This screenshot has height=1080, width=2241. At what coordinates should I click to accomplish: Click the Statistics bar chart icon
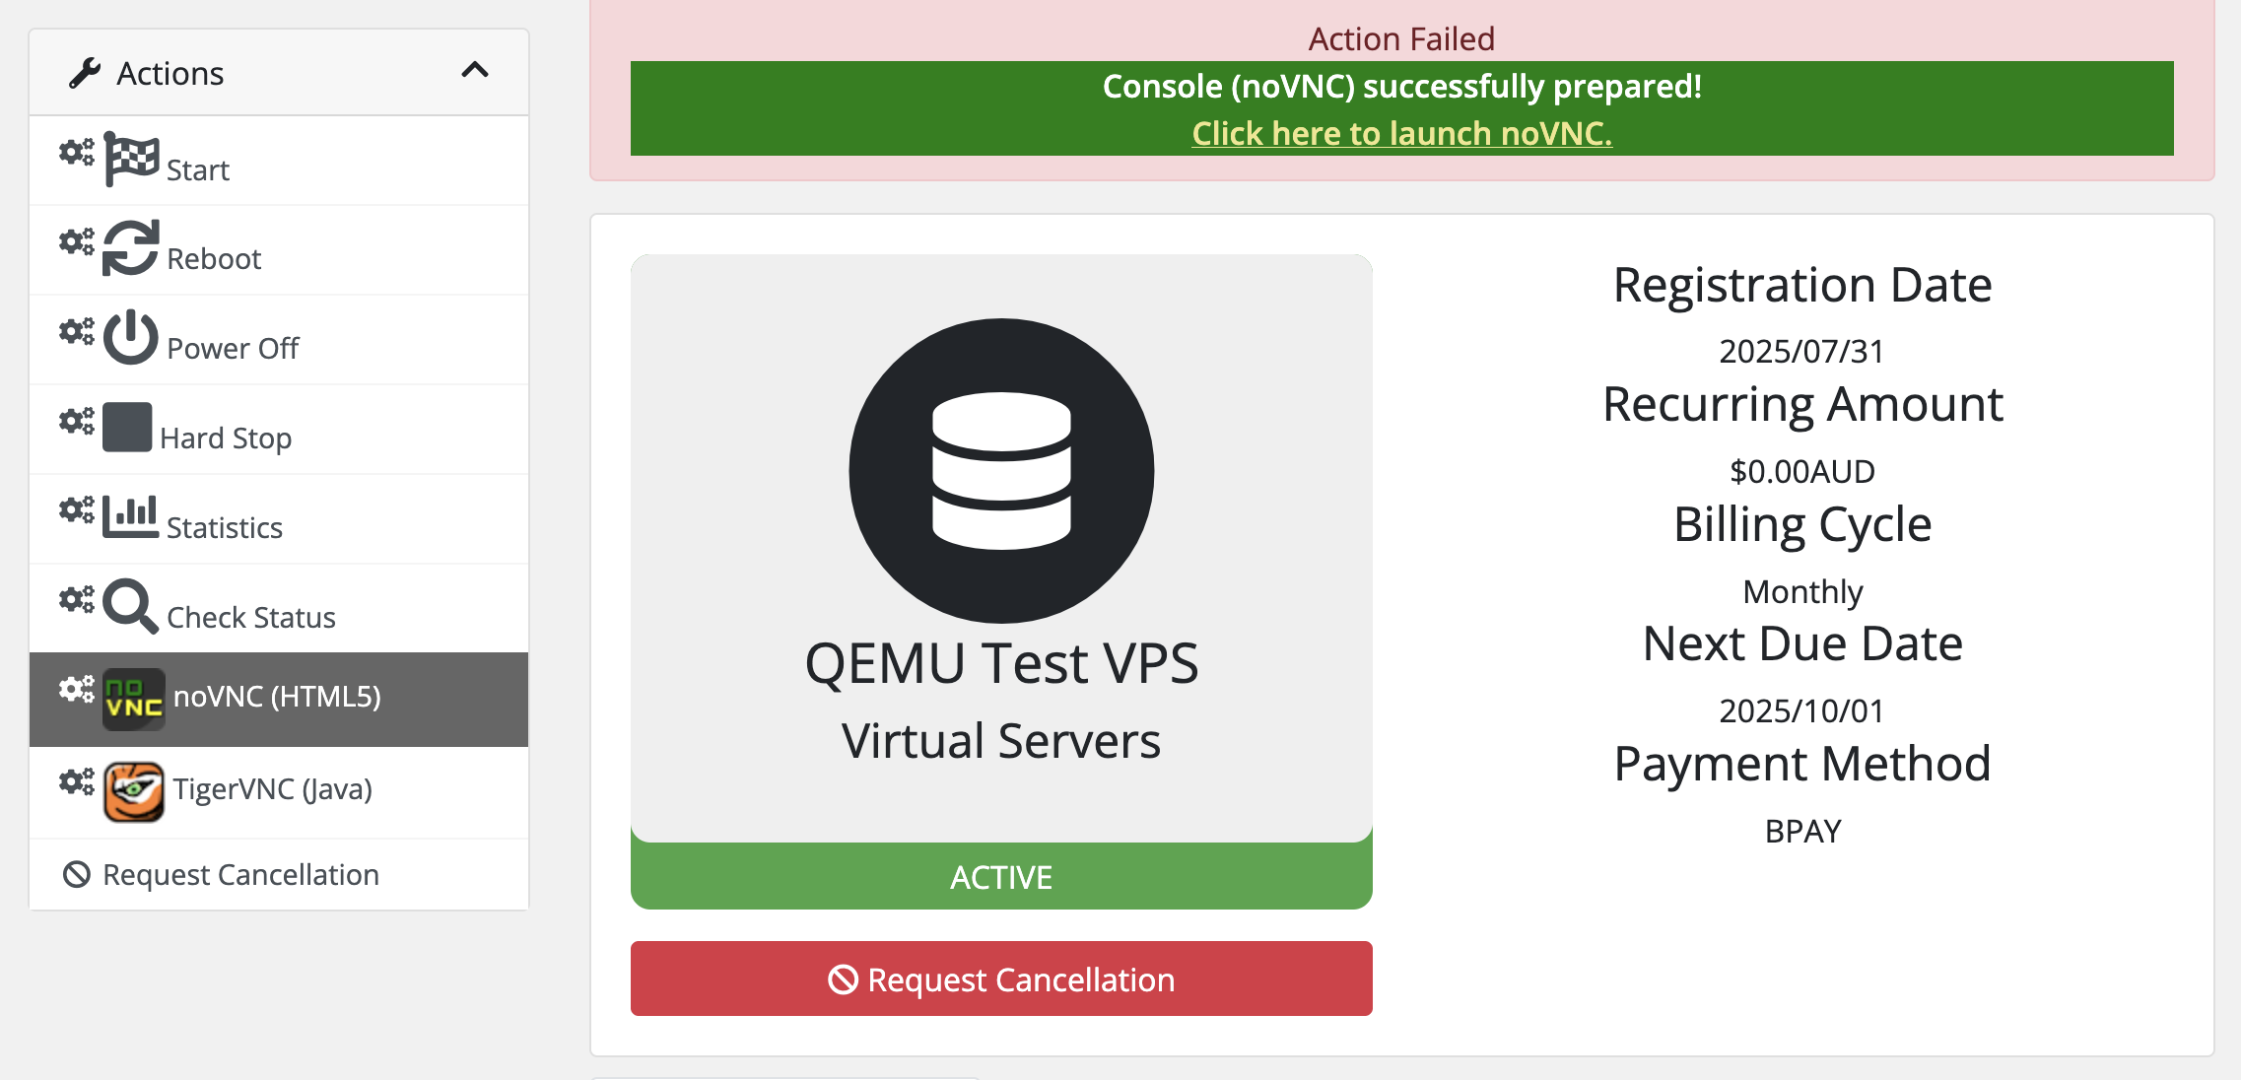click(x=131, y=516)
